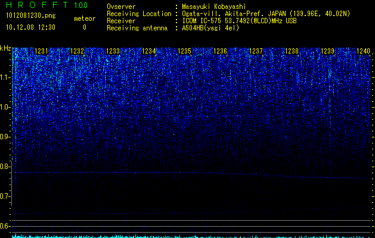Click the 1232 time marker
Image resolution: width=375 pixels, height=238 pixels.
tap(77, 51)
